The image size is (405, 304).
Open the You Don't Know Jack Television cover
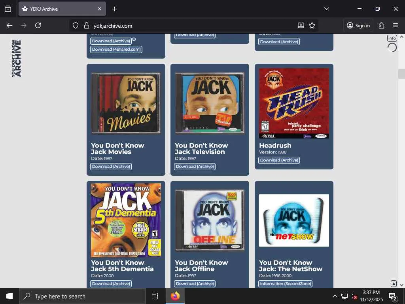[210, 103]
